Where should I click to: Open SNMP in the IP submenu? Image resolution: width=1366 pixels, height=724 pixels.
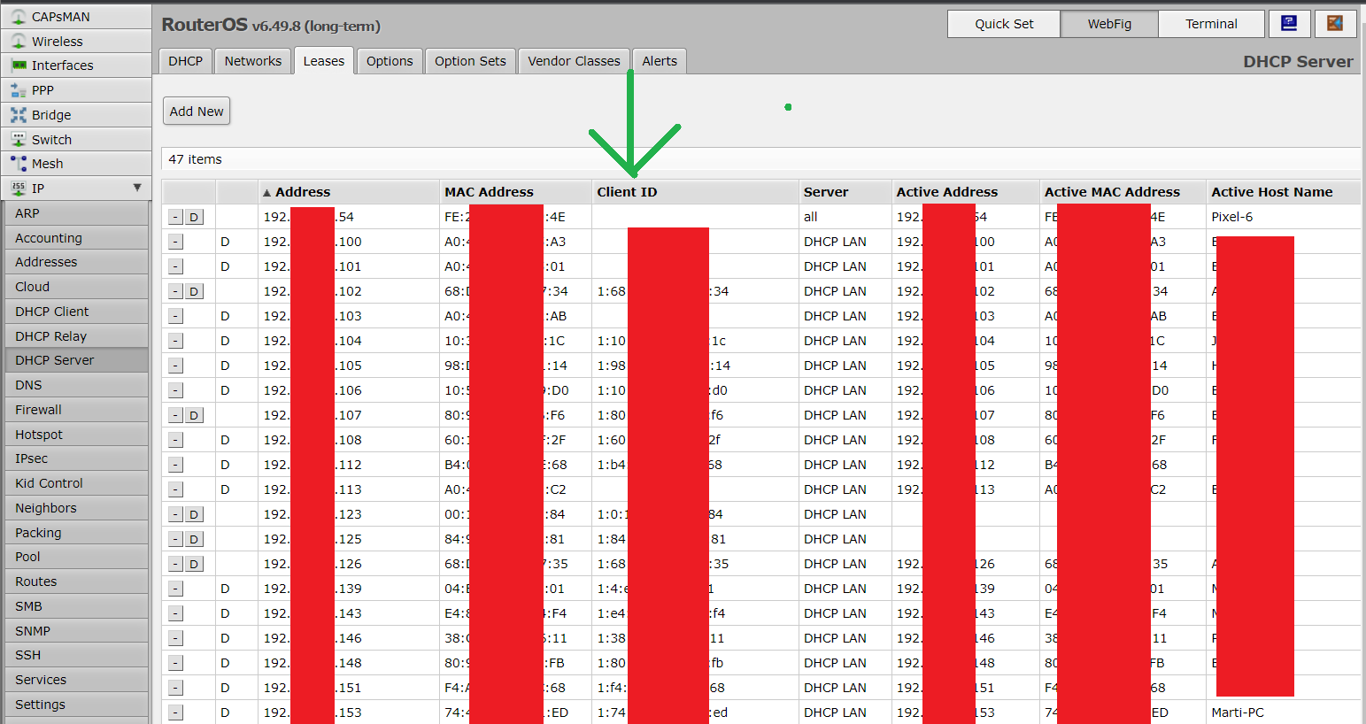pyautogui.click(x=77, y=631)
